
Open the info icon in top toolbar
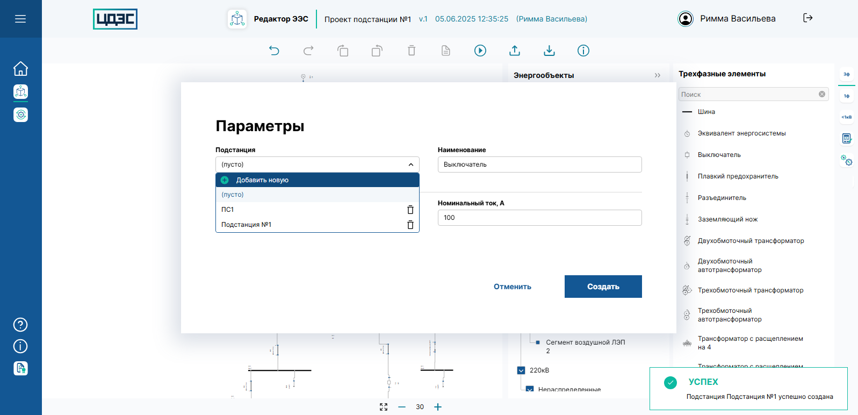tap(583, 51)
